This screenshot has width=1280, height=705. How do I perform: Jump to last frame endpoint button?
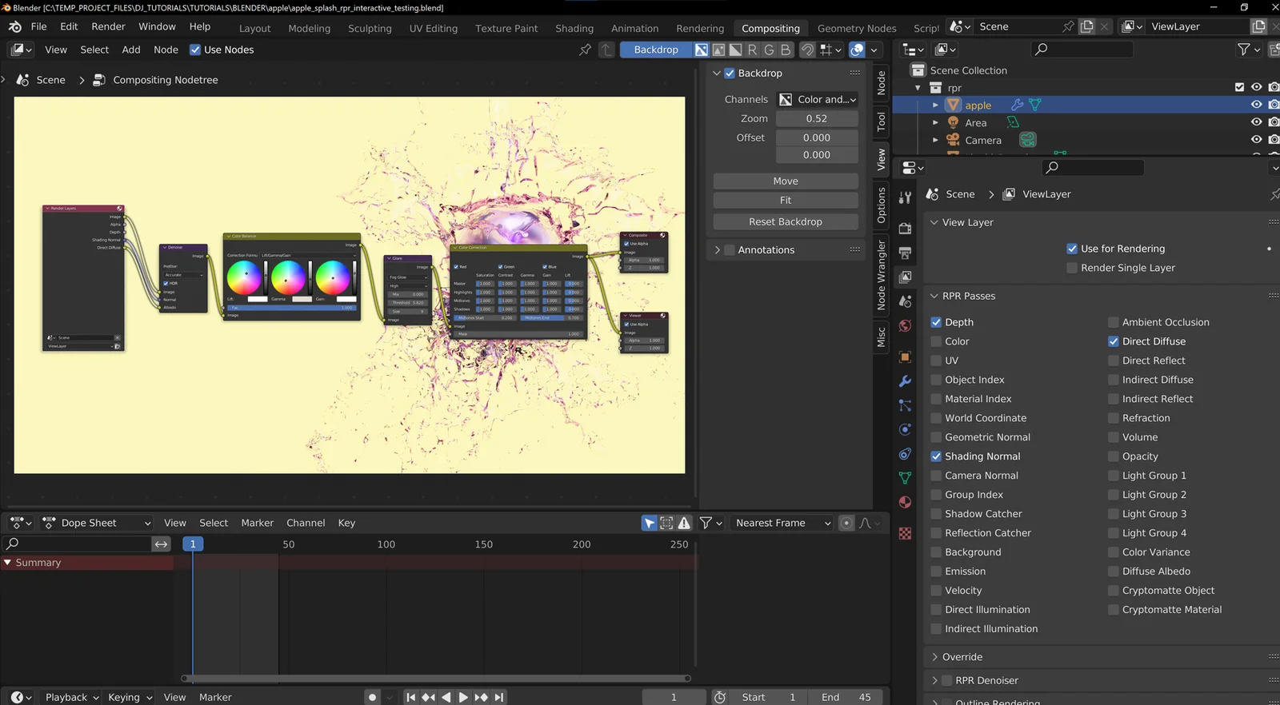click(499, 697)
